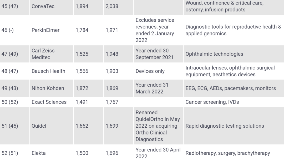Select the Nihon Kohden company name
The height and width of the screenshot is (161, 284).
point(48,88)
